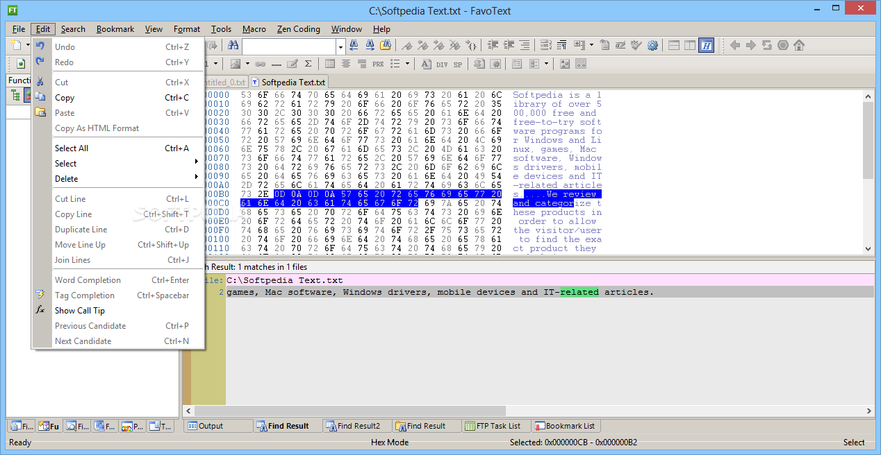Click the horizontal rule line icon
This screenshot has height=455, width=881.
[x=277, y=64]
